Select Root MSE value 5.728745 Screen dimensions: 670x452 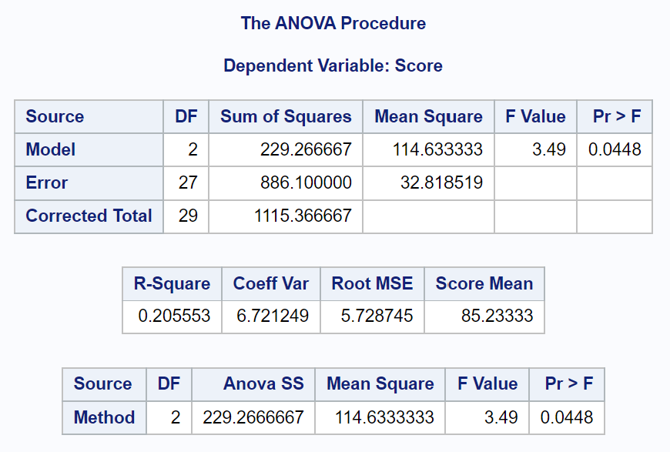377,316
